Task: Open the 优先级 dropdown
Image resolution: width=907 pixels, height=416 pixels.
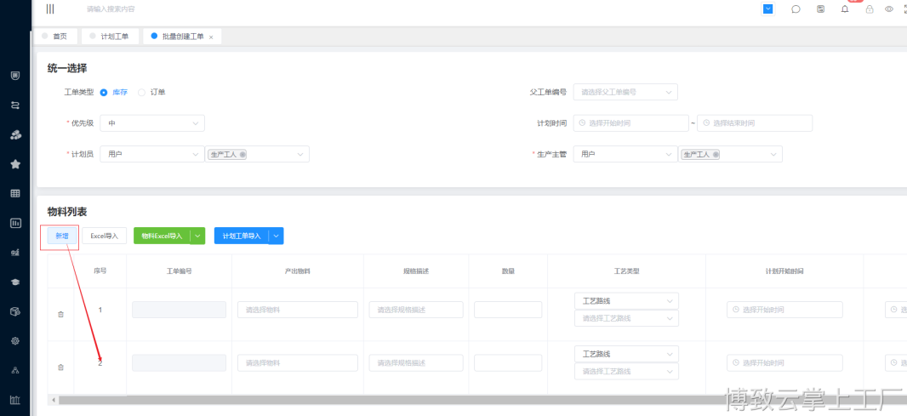Action: pos(152,123)
